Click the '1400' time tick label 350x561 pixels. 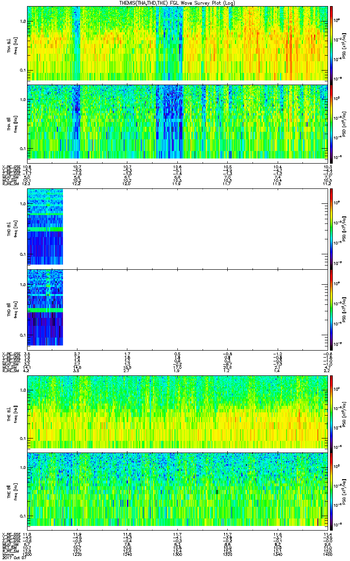(x=327, y=554)
